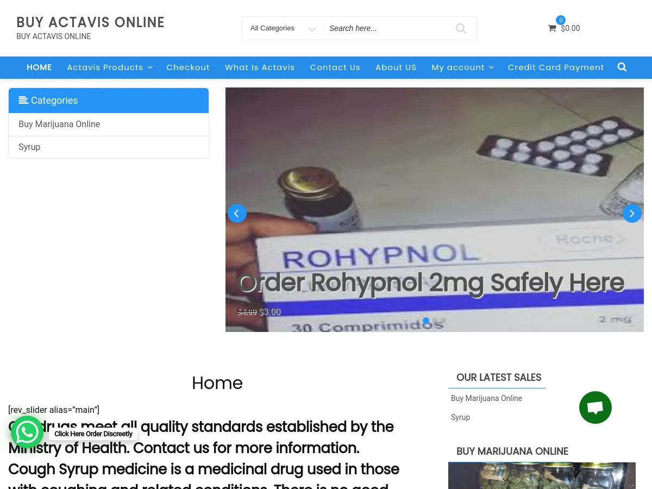Image resolution: width=652 pixels, height=489 pixels.
Task: Click the Categories panel header
Action: (x=109, y=101)
